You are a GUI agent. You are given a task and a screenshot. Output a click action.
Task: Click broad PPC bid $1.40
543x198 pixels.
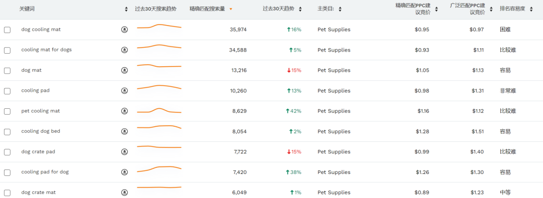click(477, 152)
